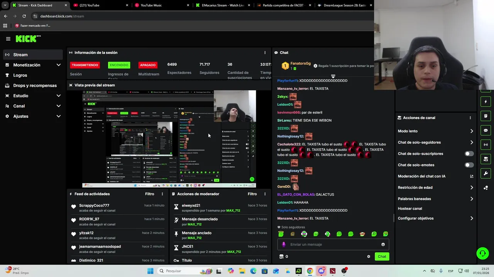
Task: Toggle Chat de solo-emotes switch
Action: pos(469,165)
